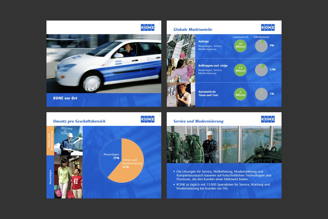Viewport: 328px width, 219px height.
Task: Click the 9% market share pie chart
Action: click(261, 46)
